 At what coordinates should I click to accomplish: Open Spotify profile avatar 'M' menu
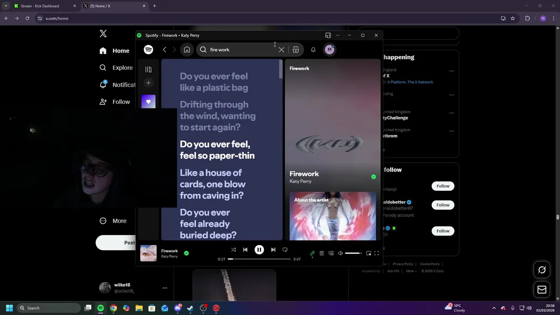(x=329, y=49)
